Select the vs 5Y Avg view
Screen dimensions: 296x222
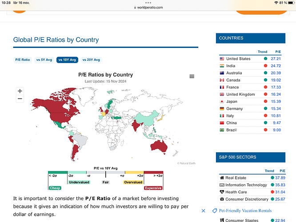point(44,60)
